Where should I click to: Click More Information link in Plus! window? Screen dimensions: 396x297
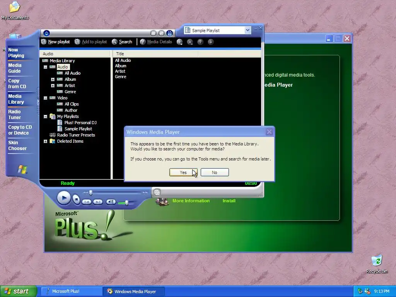(x=191, y=201)
